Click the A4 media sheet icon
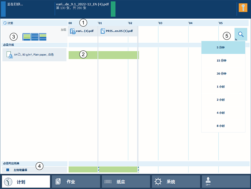Viewport: 251px width, 189px height. click(9, 55)
